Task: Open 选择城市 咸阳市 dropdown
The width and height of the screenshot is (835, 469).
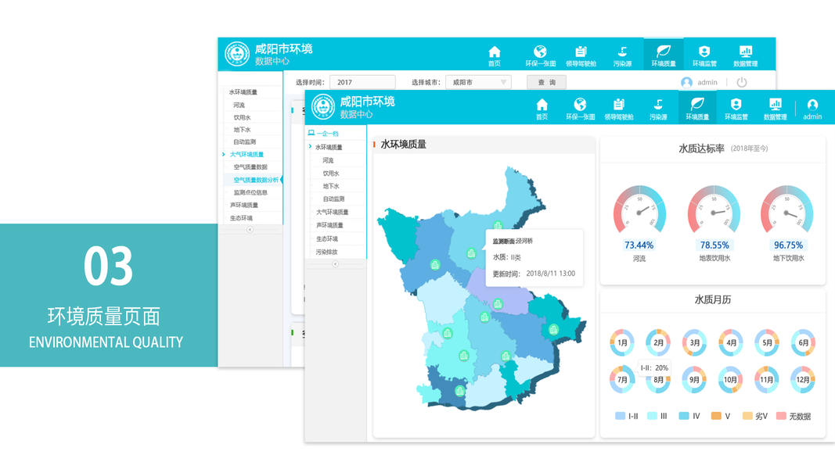Action: (478, 82)
